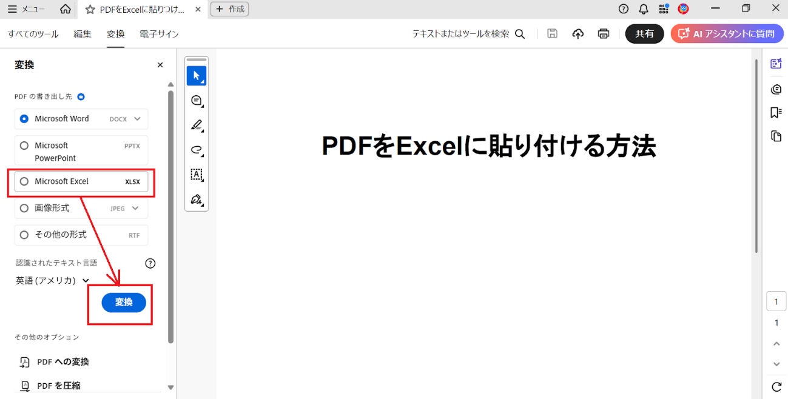Open the bookmarks panel
Image resolution: width=788 pixels, height=399 pixels.
(x=776, y=113)
